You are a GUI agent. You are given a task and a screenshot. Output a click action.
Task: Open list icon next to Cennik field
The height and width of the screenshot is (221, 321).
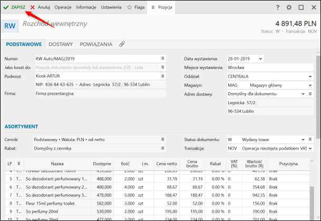tap(163, 139)
